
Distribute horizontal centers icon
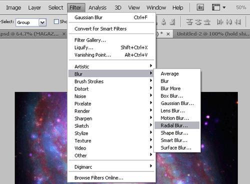click(x=228, y=22)
